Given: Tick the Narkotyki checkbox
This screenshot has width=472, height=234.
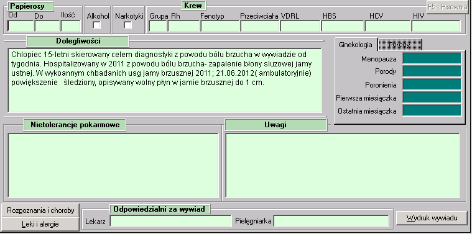Looking at the screenshot, I should [x=128, y=25].
